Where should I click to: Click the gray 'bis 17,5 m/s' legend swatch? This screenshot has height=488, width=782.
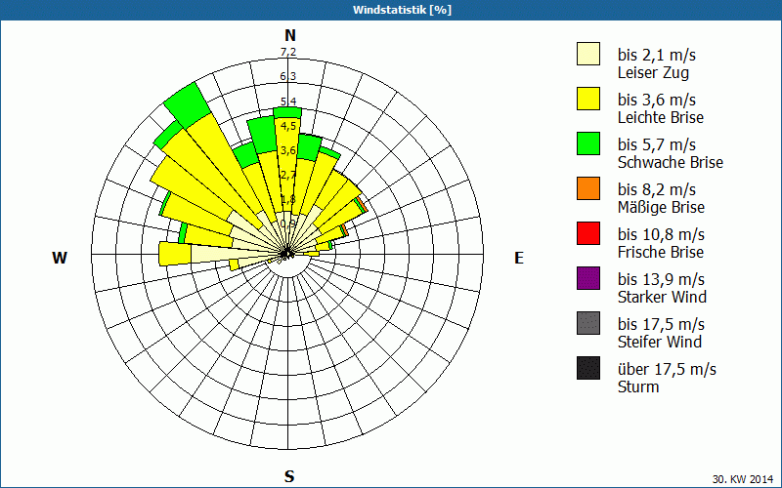click(x=588, y=323)
